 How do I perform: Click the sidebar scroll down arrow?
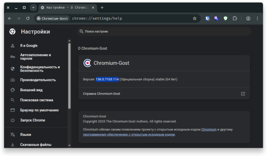point(69,145)
